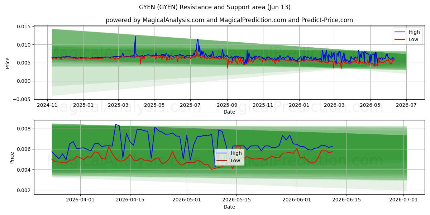Click the '2026-04-15' x-axis tick label

(130, 200)
